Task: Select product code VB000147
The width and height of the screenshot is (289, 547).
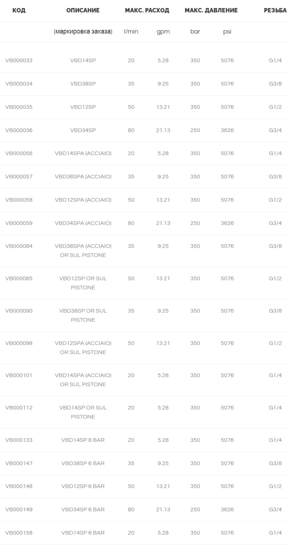Action: pyautogui.click(x=19, y=463)
